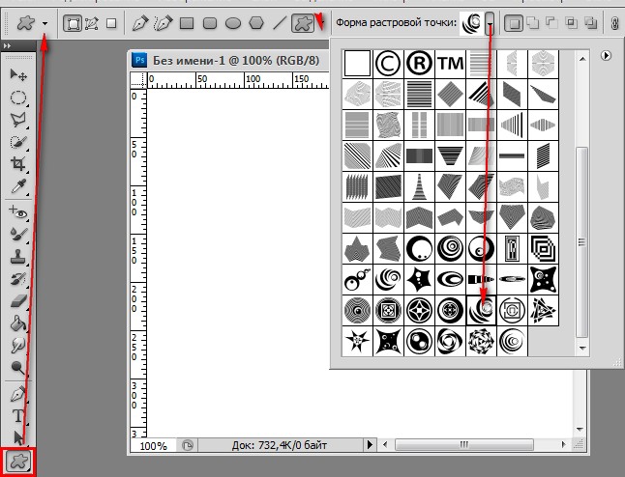Click the document horizontal scrollbar thumb
The height and width of the screenshot is (477, 625).
(x=464, y=444)
